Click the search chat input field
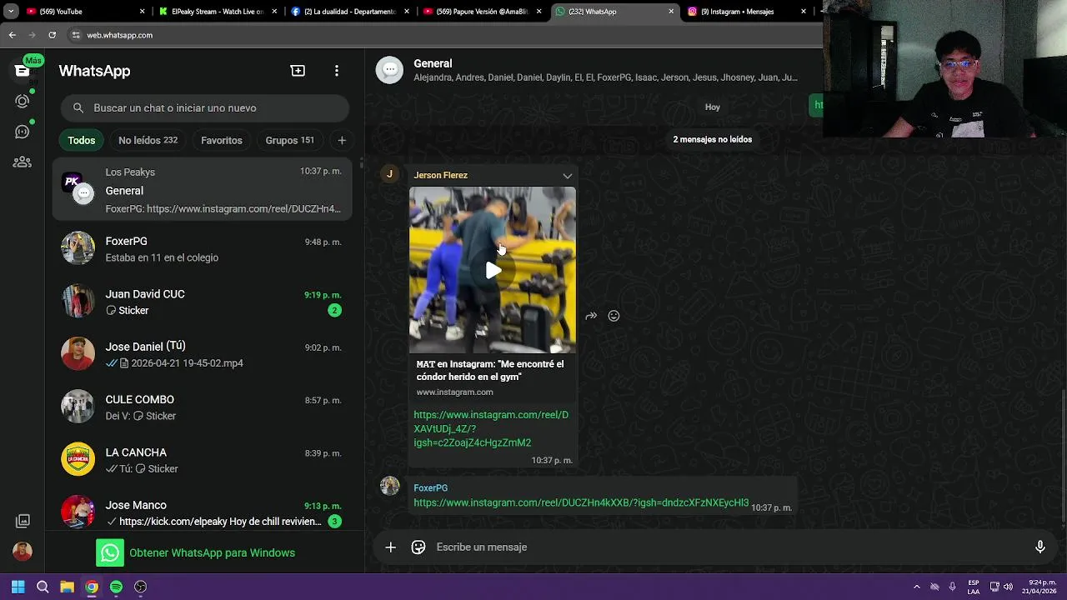 point(205,107)
